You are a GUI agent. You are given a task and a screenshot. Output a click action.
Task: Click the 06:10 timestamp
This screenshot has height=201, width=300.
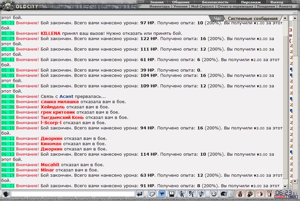click(x=8, y=128)
